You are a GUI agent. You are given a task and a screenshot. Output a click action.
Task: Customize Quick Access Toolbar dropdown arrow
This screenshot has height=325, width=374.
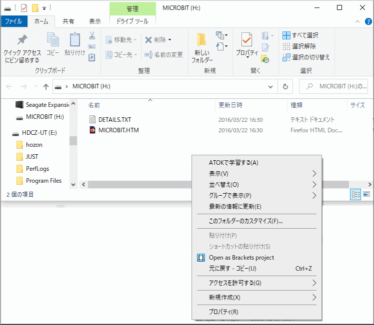coord(44,8)
